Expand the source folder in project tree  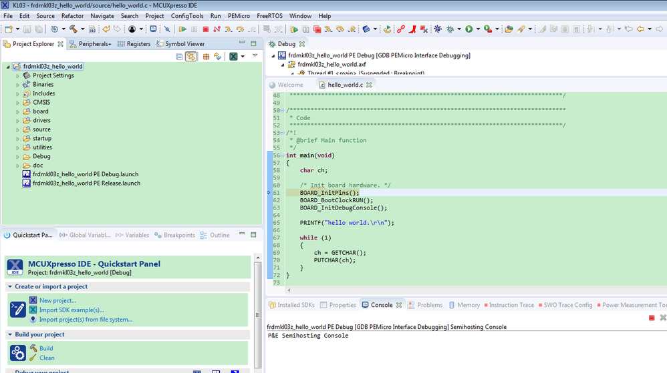click(18, 129)
